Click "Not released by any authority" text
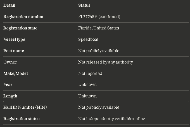The height and width of the screenshot is (127, 190). (105, 62)
